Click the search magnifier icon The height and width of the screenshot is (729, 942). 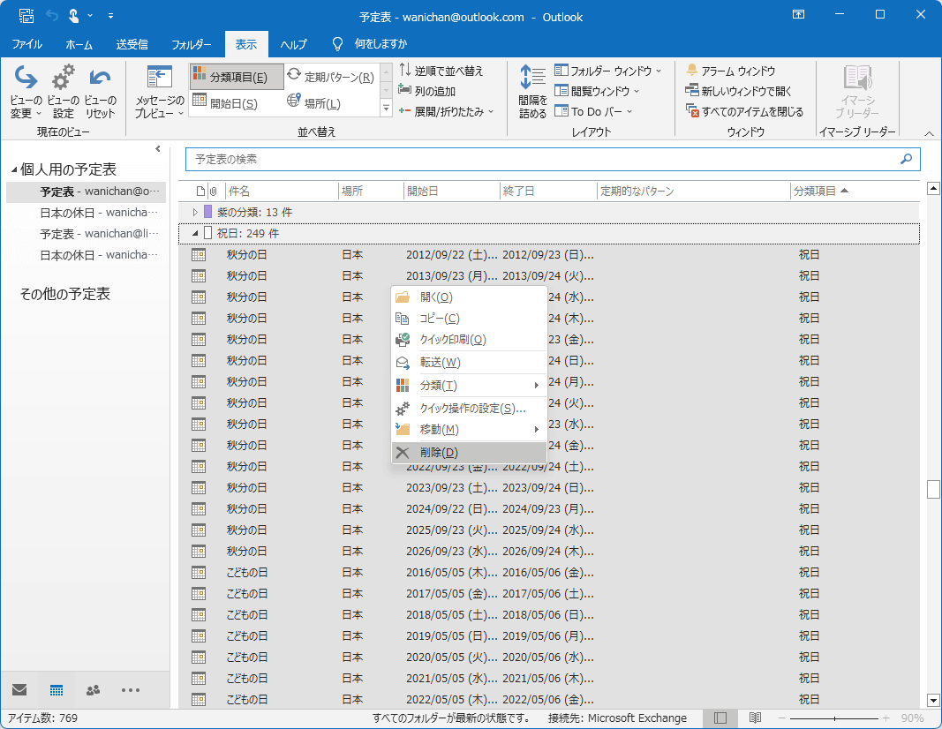pyautogui.click(x=907, y=159)
